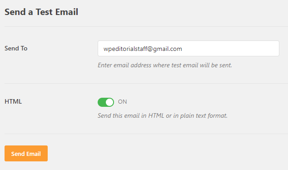This screenshot has width=288, height=170.
Task: Click the green part of the HTML toggle
Action: (x=102, y=102)
